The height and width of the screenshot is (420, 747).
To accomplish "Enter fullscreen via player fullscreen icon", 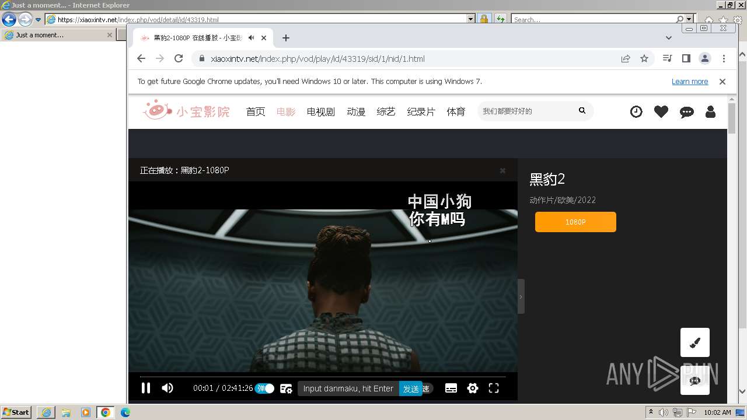I will tap(494, 388).
